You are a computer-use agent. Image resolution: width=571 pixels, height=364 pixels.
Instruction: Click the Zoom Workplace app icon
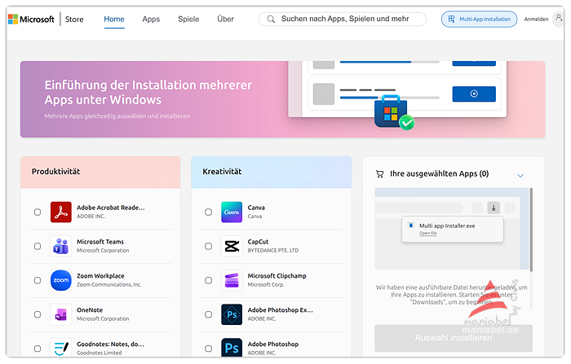[x=61, y=280]
